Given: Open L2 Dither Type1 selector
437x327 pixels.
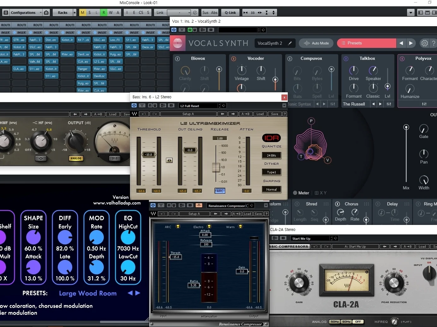Looking at the screenshot, I should [x=271, y=172].
